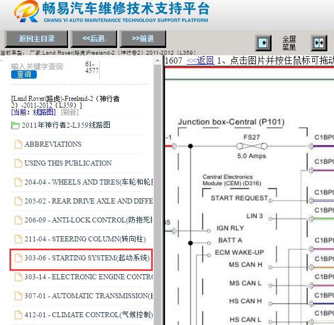Collapse the 2011年神行者2-L359线路图 folder
334x325 pixels.
pyautogui.click(x=66, y=125)
